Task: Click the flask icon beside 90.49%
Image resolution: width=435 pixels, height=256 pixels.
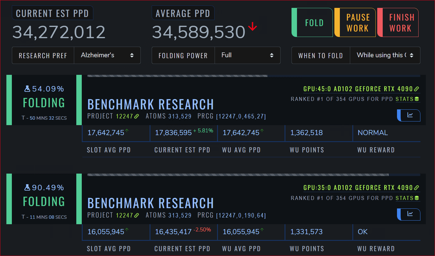Action: point(27,188)
